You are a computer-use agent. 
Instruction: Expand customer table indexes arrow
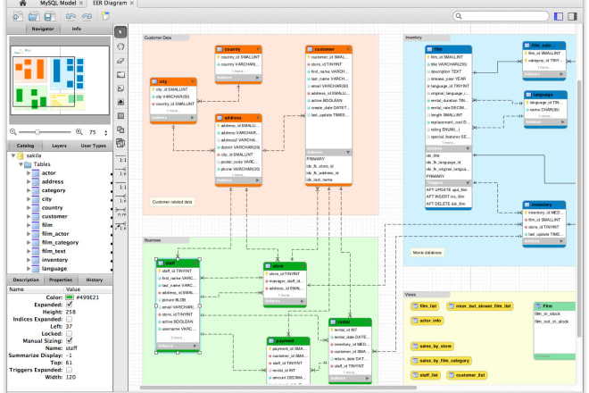click(x=348, y=153)
